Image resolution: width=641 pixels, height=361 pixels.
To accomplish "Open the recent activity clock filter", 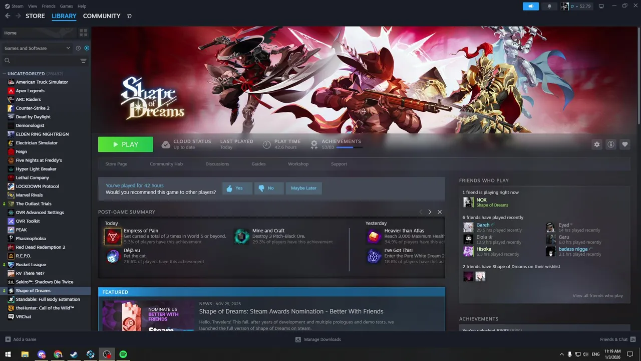I will pyautogui.click(x=78, y=48).
